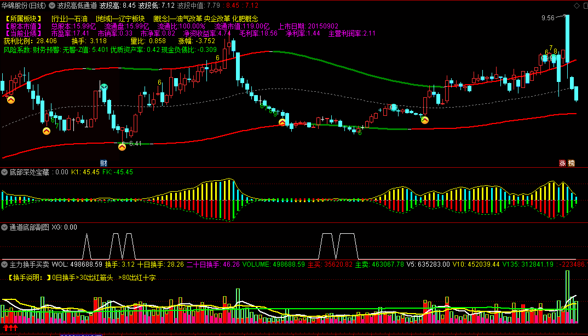Image resolution: width=588 pixels, height=336 pixels.
Task: Click 主营利润率:2.11 value
Action: point(351,33)
